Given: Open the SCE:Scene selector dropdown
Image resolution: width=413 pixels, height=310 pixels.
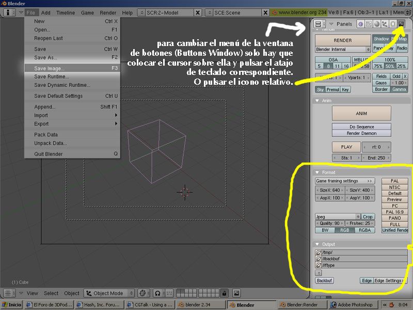Looking at the screenshot, I should [210, 12].
